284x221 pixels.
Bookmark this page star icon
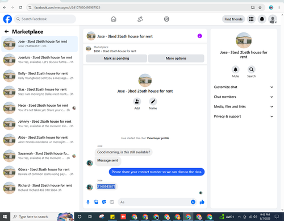(x=260, y=7)
